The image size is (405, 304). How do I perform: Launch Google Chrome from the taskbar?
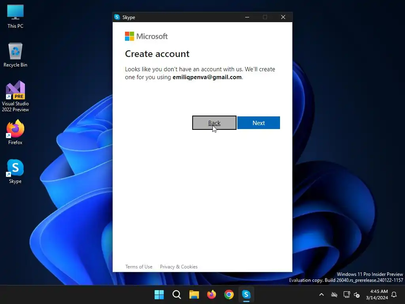229,294
